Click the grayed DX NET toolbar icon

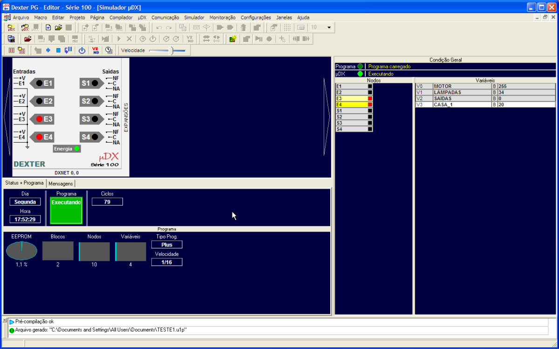pyautogui.click(x=92, y=39)
